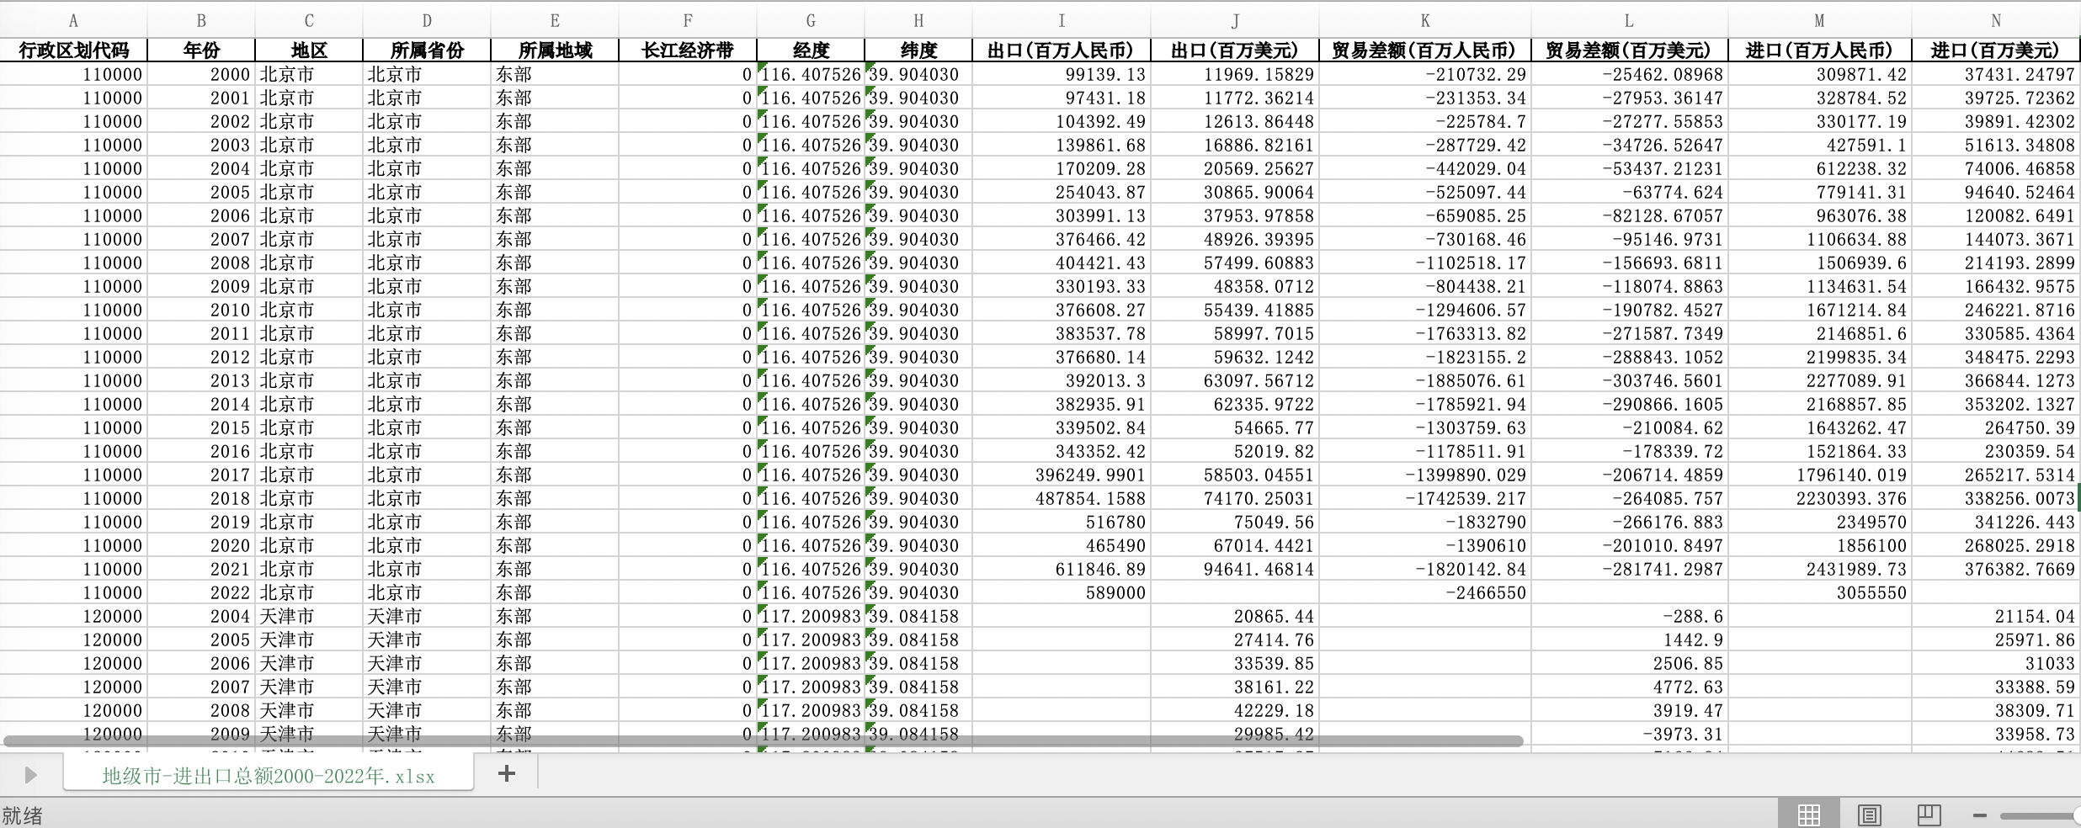2081x828 pixels.
Task: Select the cell with value 3055550
Action: [x=1819, y=592]
